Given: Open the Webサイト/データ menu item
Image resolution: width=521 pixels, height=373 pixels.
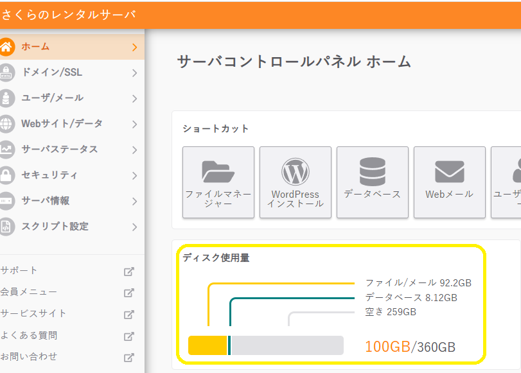Looking at the screenshot, I should tap(72, 124).
